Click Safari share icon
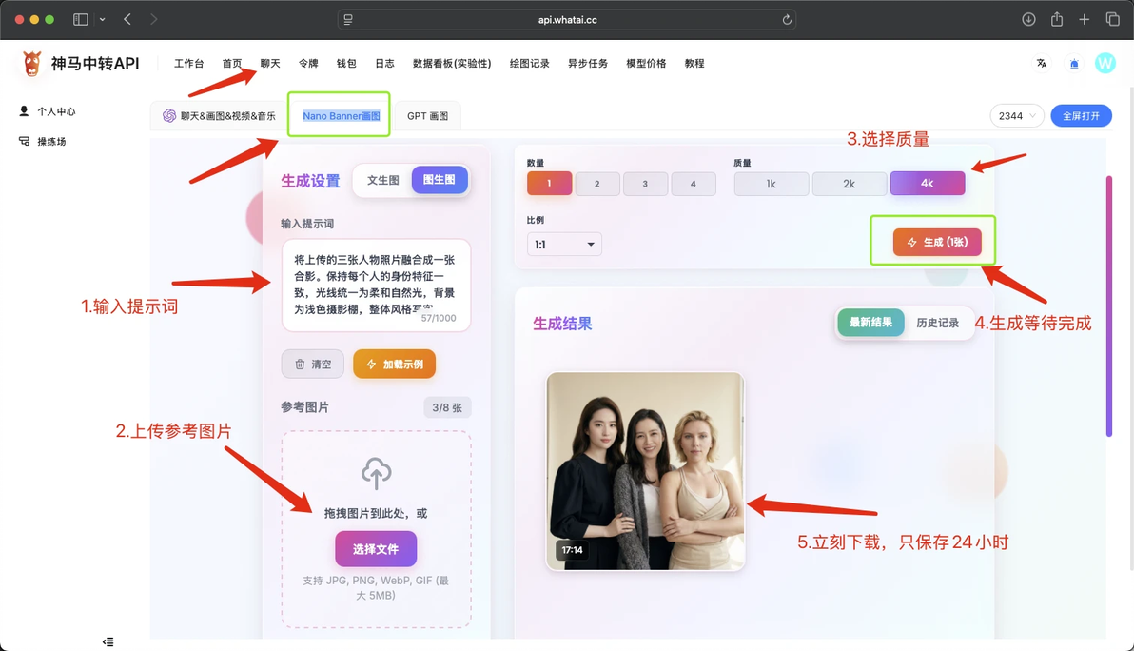1134x651 pixels. point(1057,20)
